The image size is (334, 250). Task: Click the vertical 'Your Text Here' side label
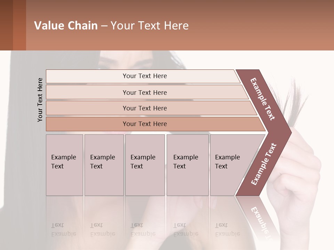coord(40,100)
